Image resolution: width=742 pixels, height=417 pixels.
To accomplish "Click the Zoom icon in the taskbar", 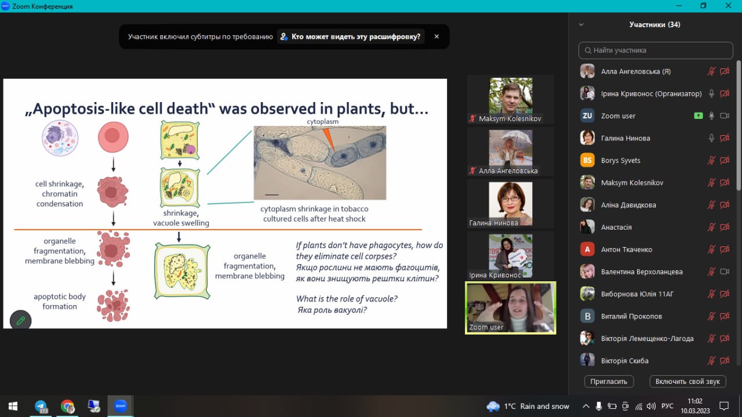I will click(121, 406).
